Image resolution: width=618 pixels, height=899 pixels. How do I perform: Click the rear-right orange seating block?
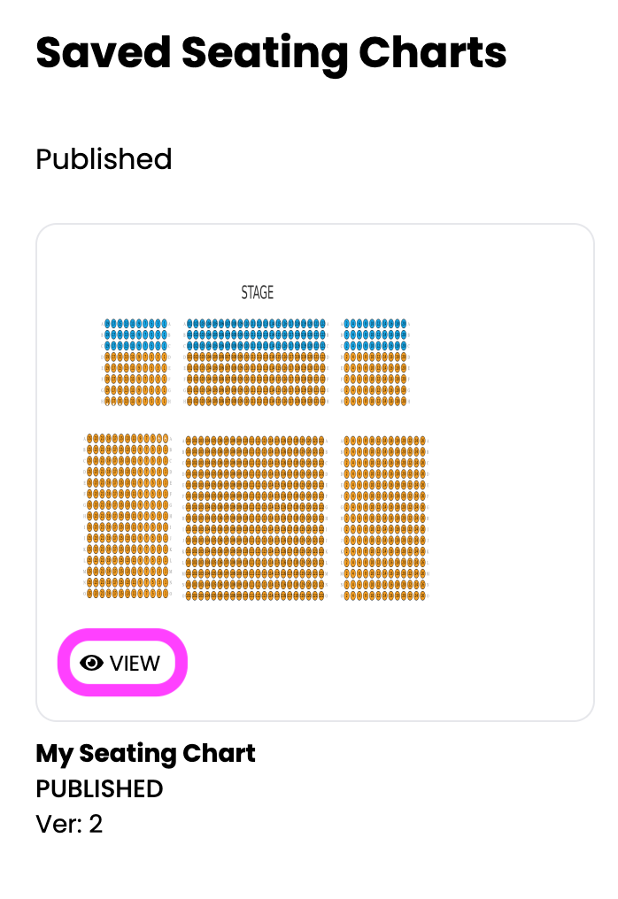(x=384, y=519)
